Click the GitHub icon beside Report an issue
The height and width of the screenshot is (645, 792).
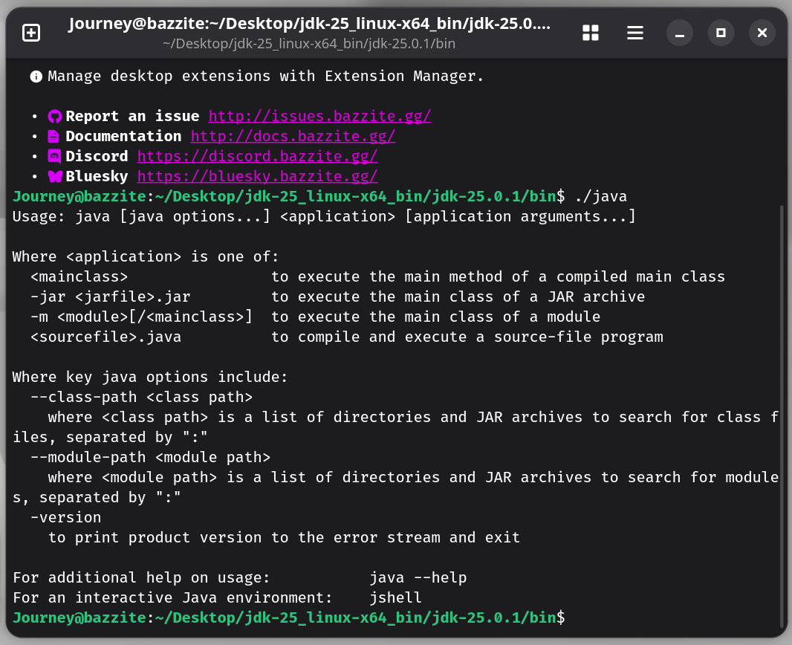point(54,117)
